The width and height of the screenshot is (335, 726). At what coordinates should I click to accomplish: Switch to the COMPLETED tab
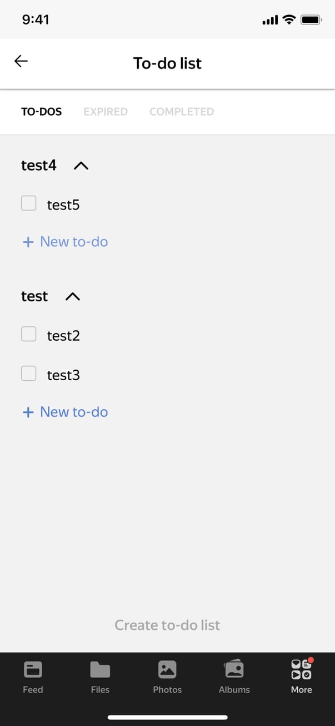point(182,112)
